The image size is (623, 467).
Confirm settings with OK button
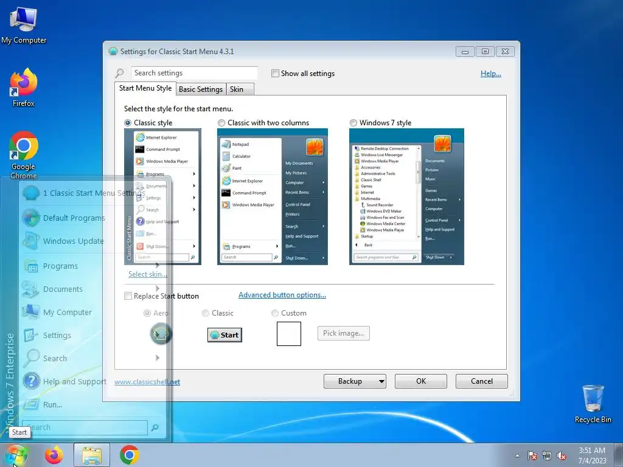421,381
